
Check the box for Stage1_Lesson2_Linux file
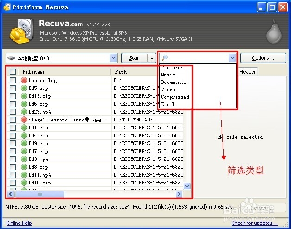click(13, 120)
